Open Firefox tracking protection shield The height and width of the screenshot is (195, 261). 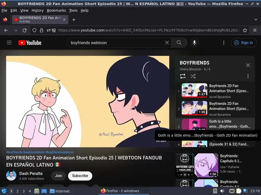click(34, 30)
